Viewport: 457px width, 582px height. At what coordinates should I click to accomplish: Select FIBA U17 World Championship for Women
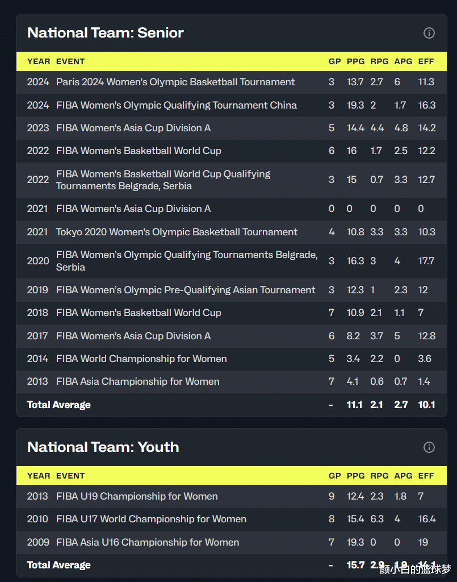pos(151,519)
